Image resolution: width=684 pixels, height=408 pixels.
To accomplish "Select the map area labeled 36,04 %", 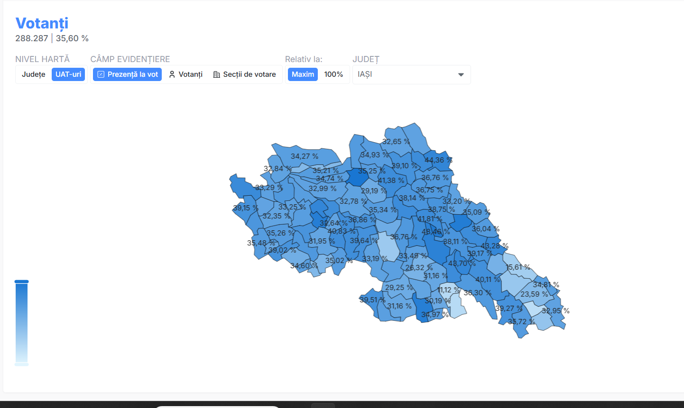I will [x=486, y=229].
